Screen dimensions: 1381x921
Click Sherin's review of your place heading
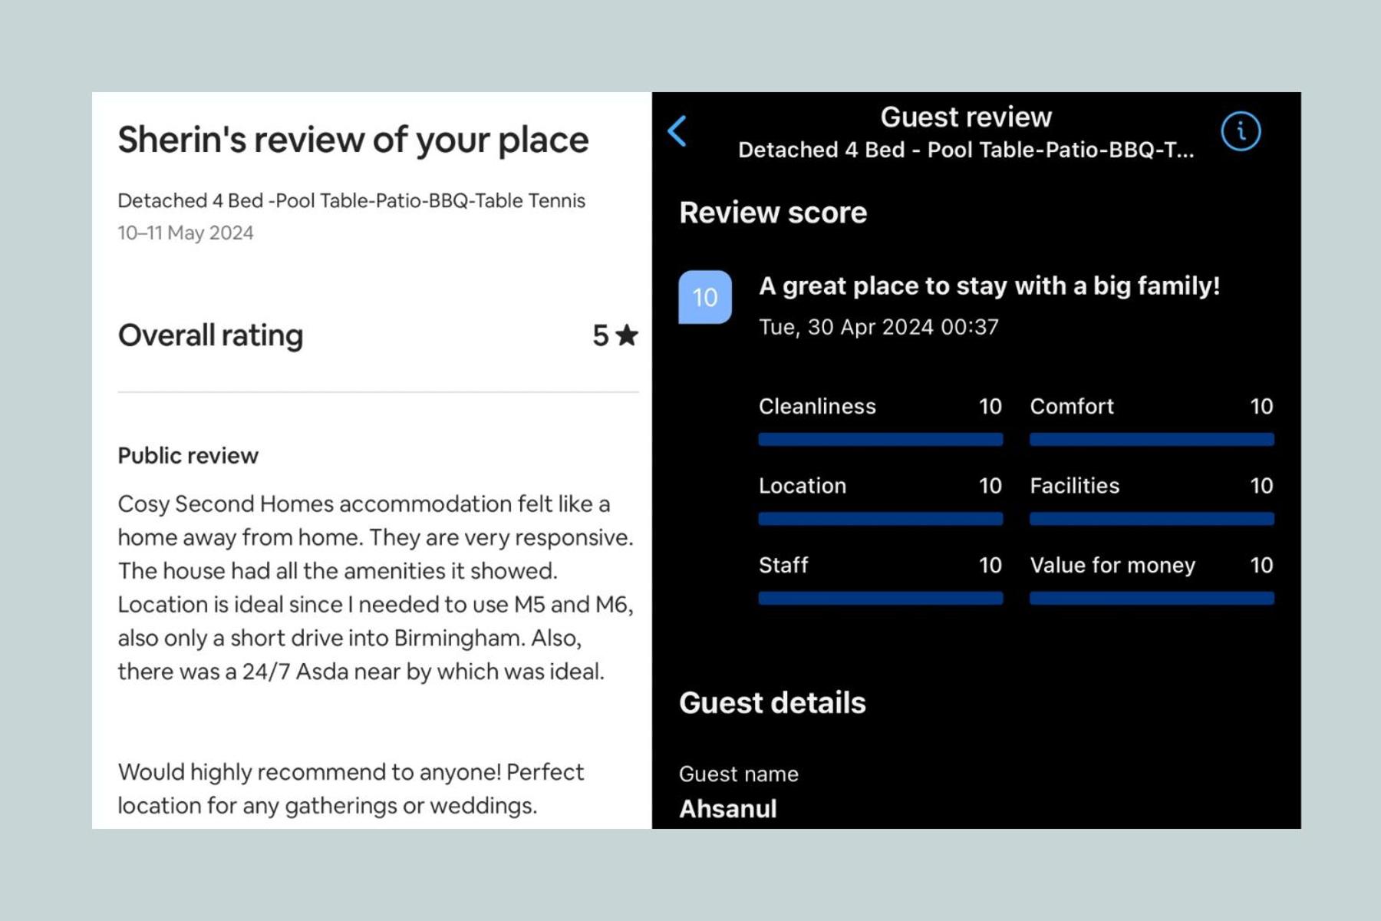click(x=353, y=140)
